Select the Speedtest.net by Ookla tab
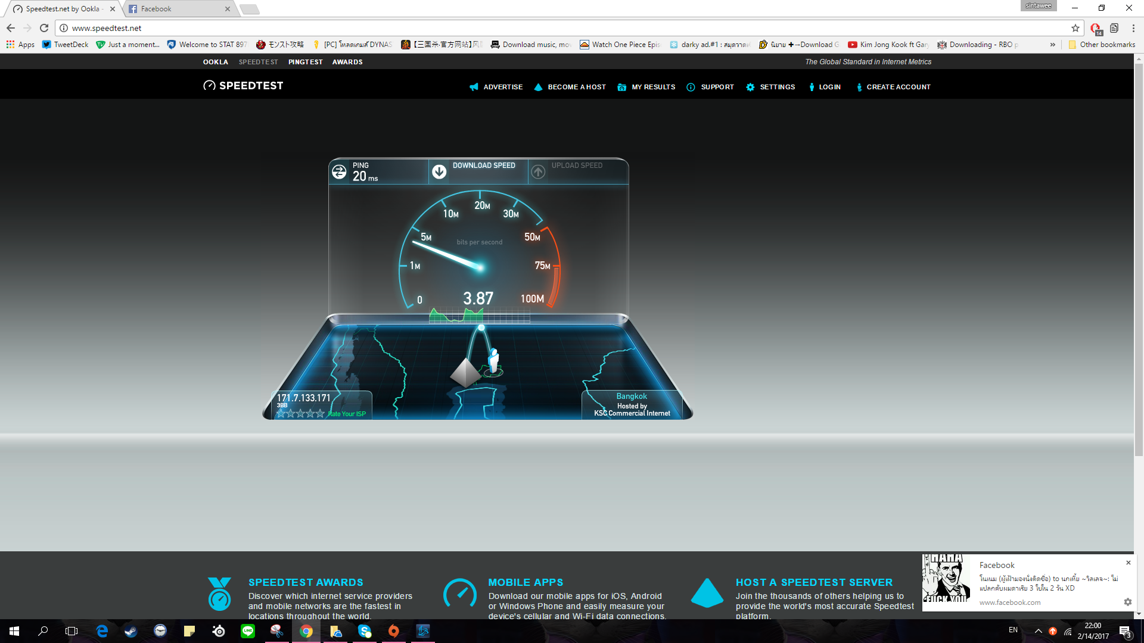Image resolution: width=1144 pixels, height=643 pixels. [63, 9]
